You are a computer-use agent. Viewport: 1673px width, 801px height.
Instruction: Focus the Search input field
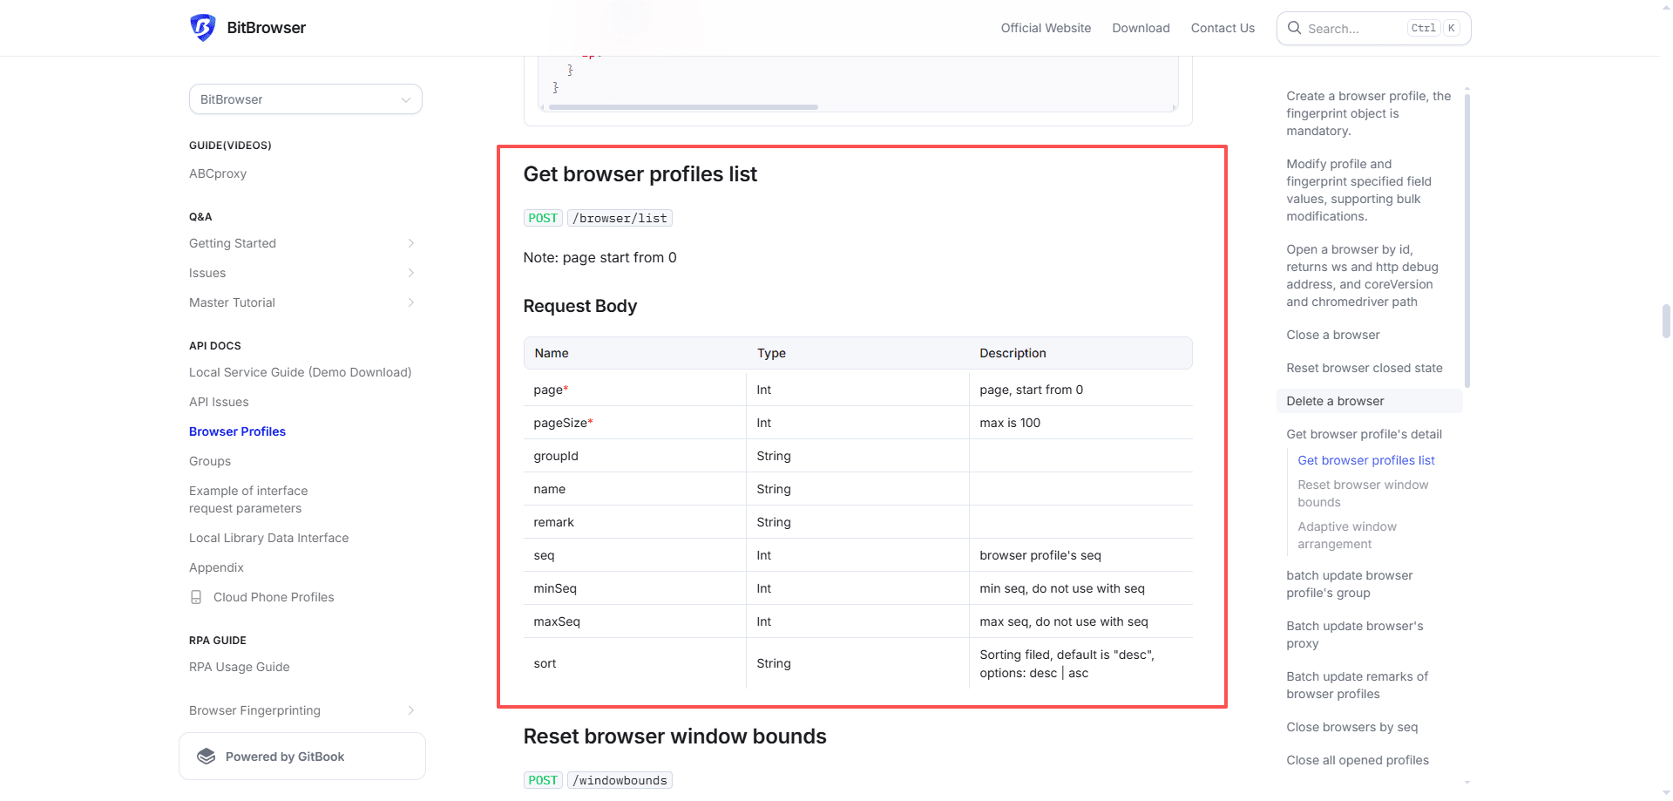point(1355,29)
